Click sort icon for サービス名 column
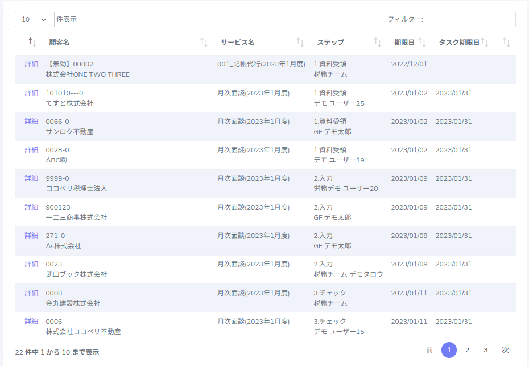Viewport: 529px width, 367px height. [x=300, y=42]
